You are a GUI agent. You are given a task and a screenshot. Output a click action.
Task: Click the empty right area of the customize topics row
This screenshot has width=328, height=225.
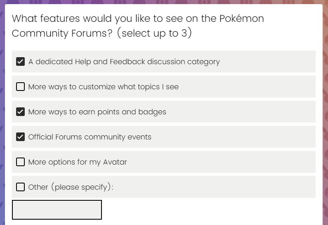247,86
